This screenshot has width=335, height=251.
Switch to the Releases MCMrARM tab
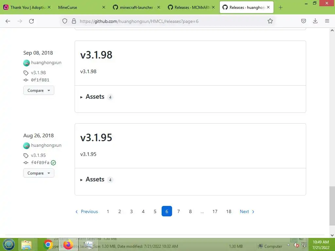pos(191,8)
